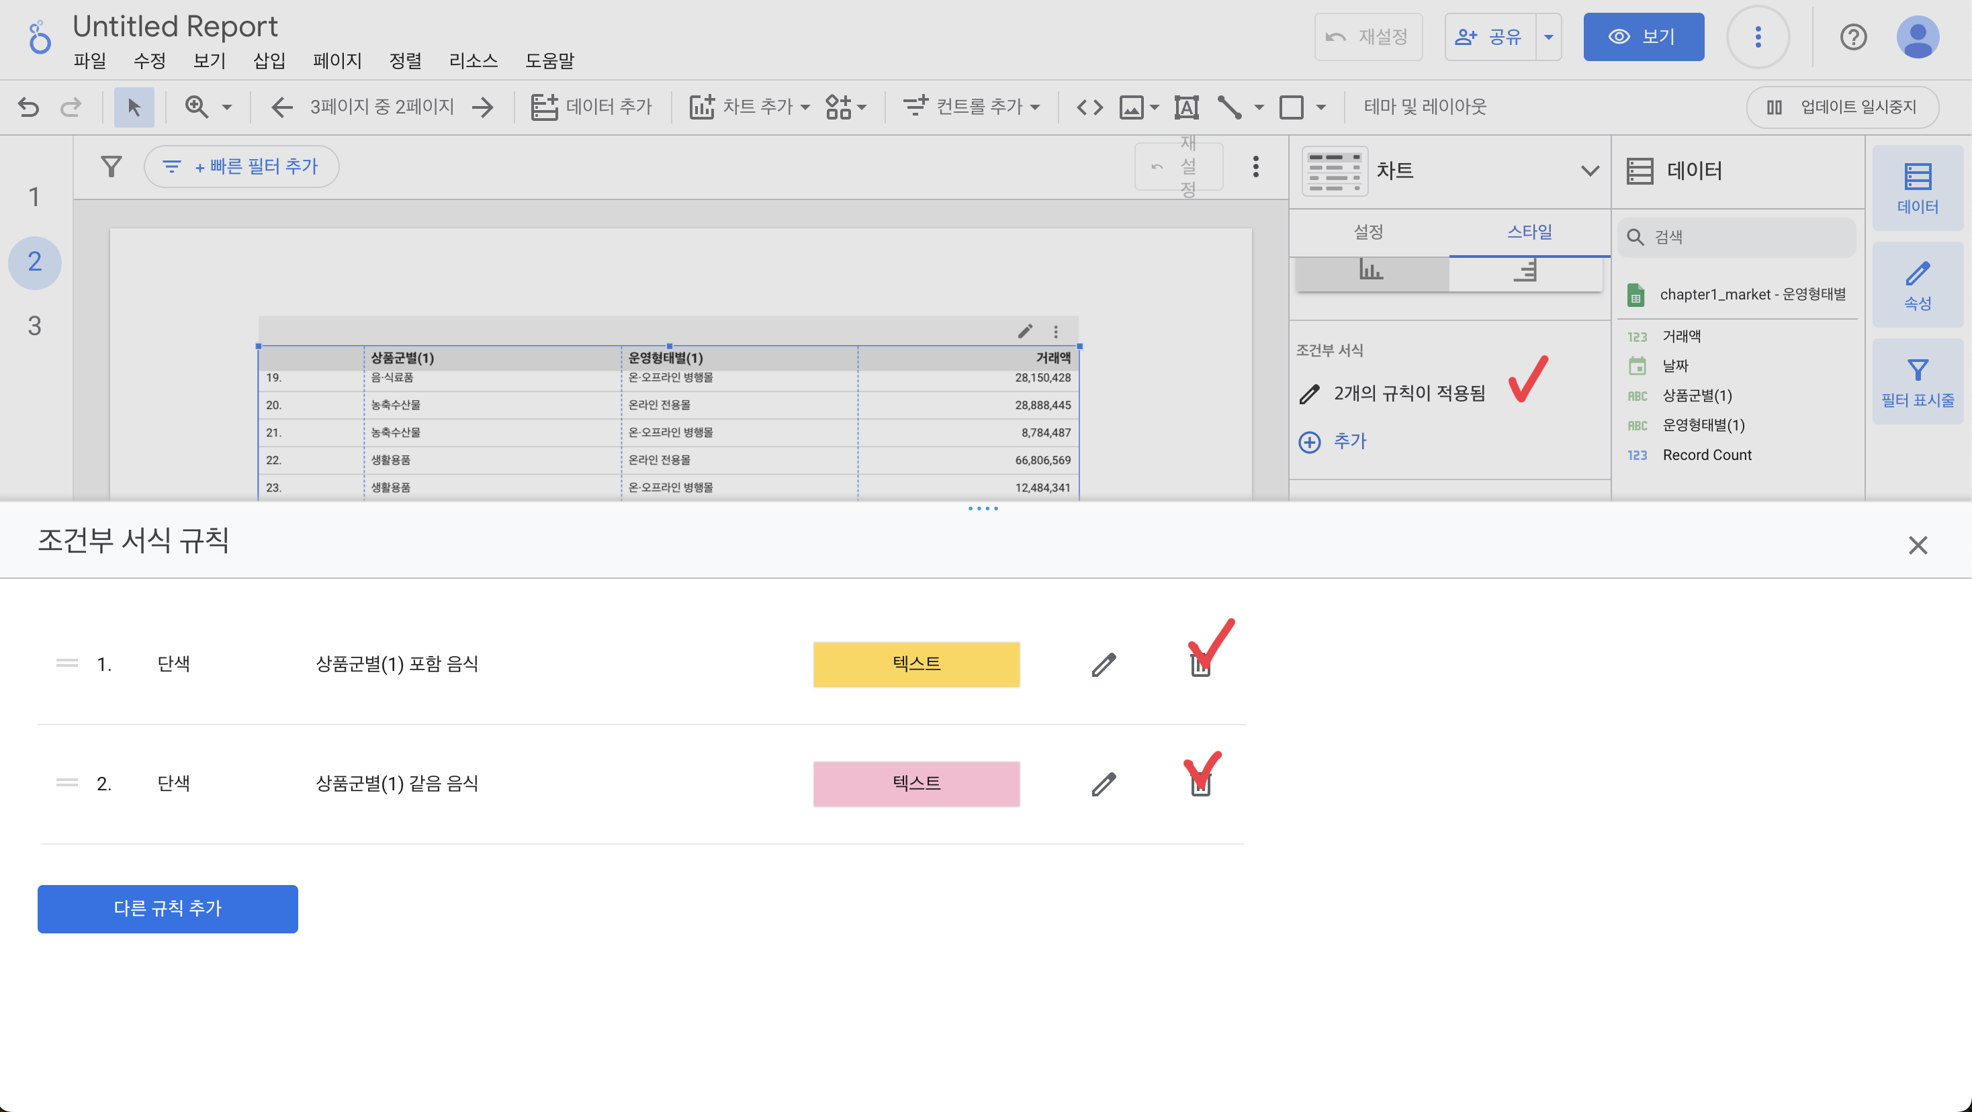Click the 다른 규칙 추가 button
The image size is (1972, 1112).
[x=168, y=909]
